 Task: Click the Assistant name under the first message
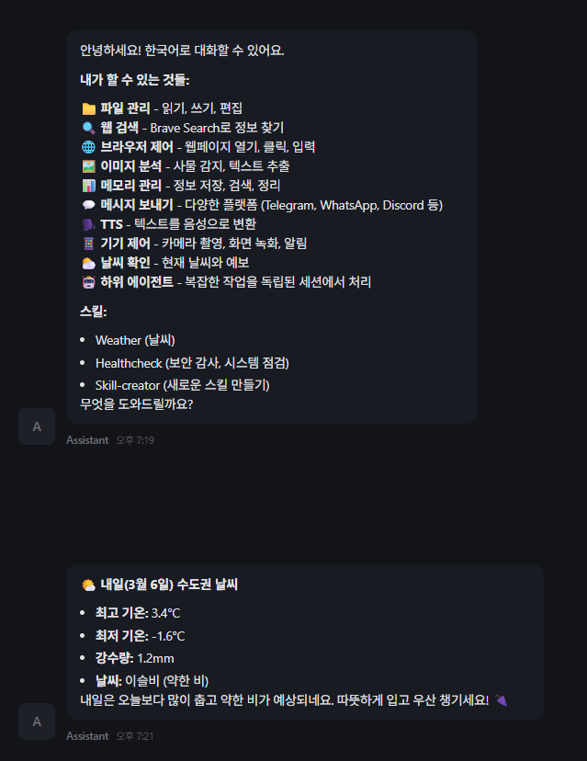87,440
